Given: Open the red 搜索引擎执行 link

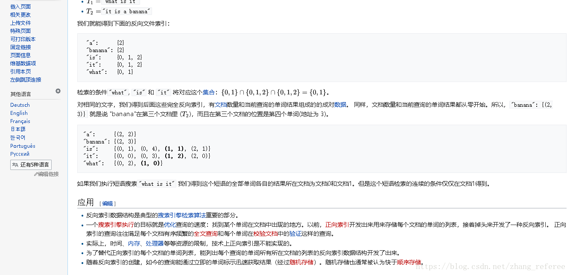Looking at the screenshot, I should point(116,225).
